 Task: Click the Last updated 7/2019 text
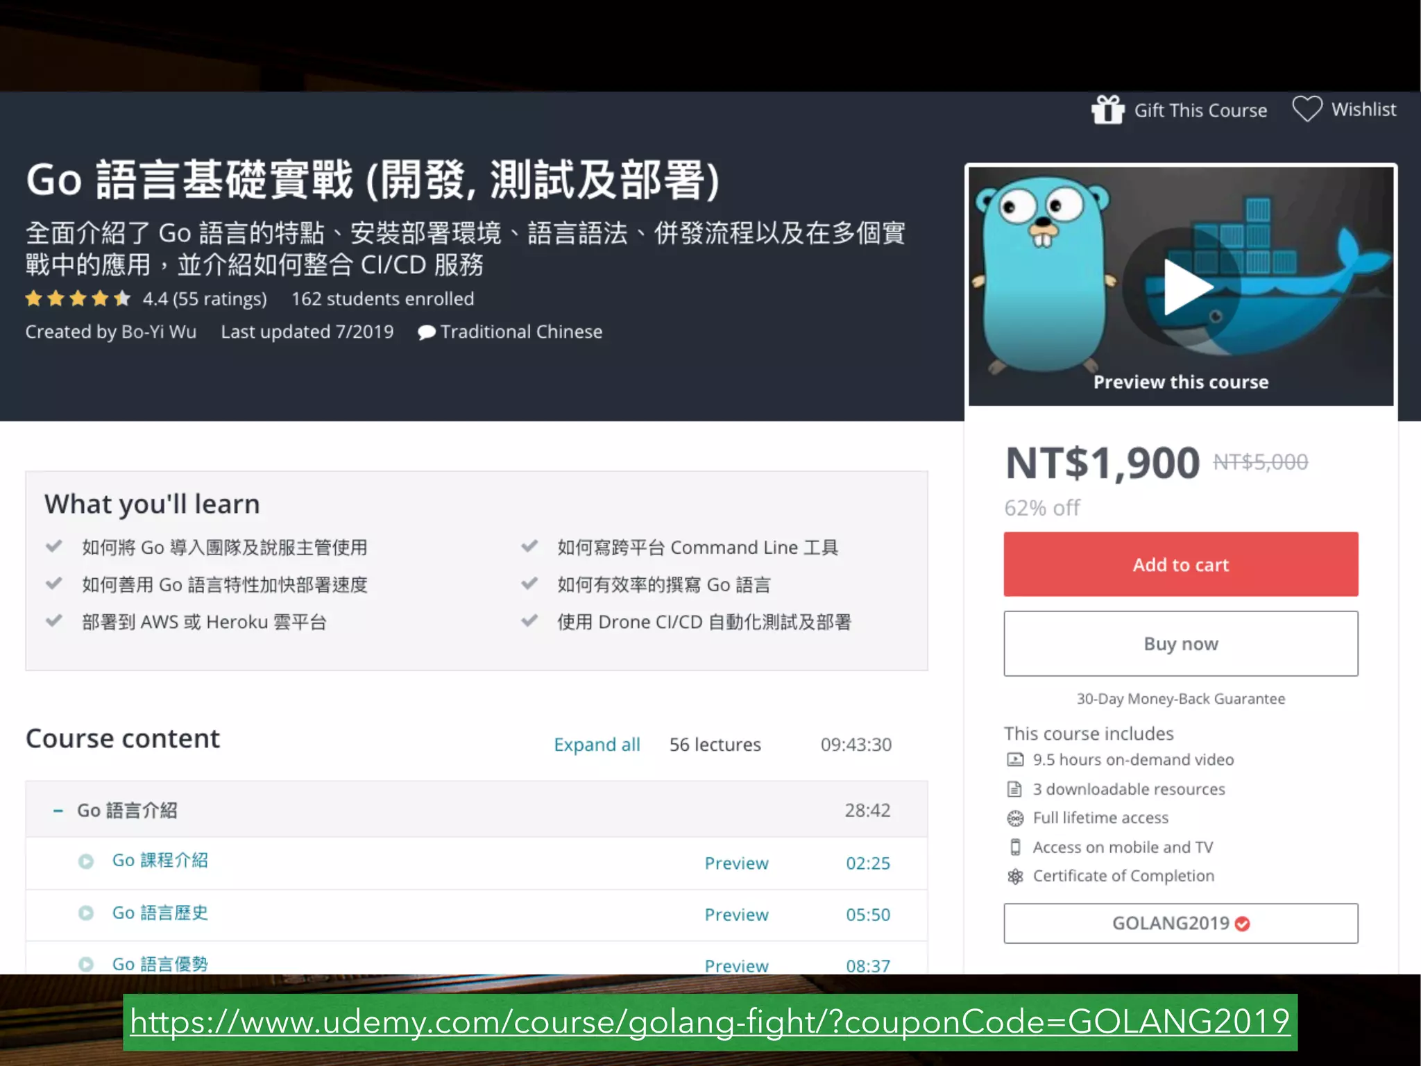tap(307, 332)
